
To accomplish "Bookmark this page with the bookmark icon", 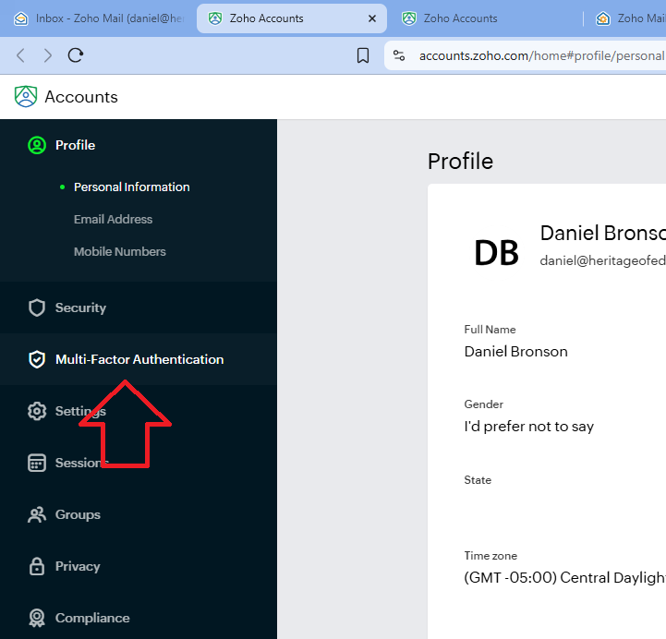I will point(363,55).
